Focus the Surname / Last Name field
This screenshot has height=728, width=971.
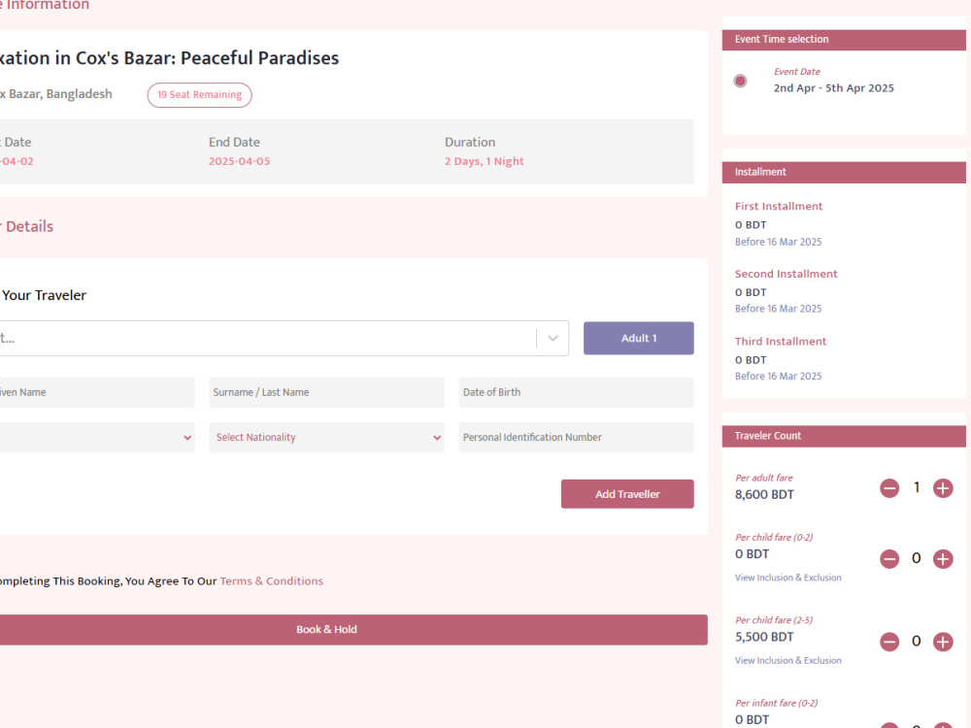pyautogui.click(x=326, y=392)
